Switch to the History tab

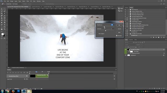pyautogui.click(x=127, y=7)
